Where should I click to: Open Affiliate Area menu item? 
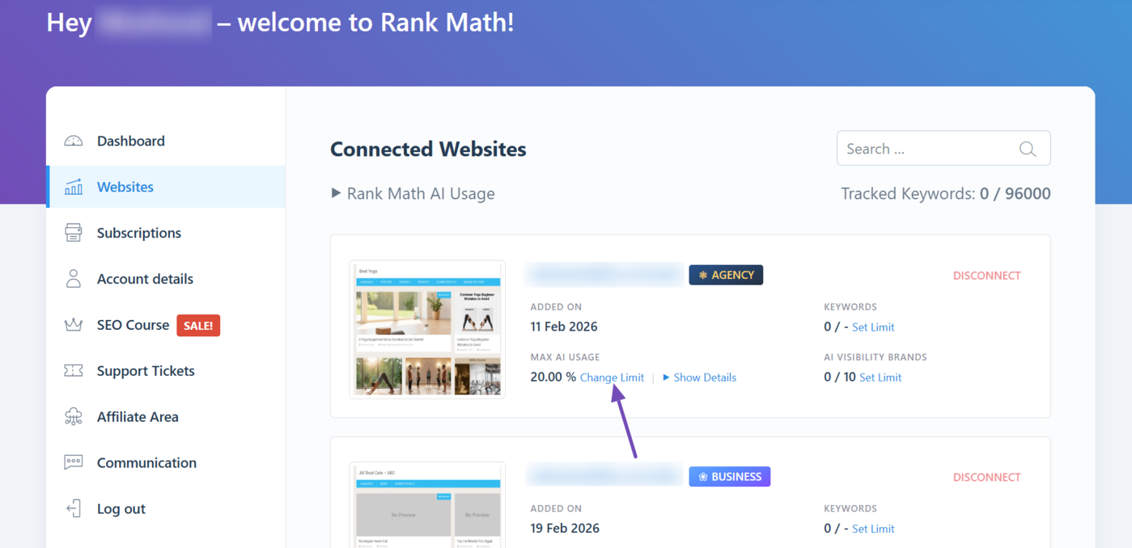tap(166, 417)
